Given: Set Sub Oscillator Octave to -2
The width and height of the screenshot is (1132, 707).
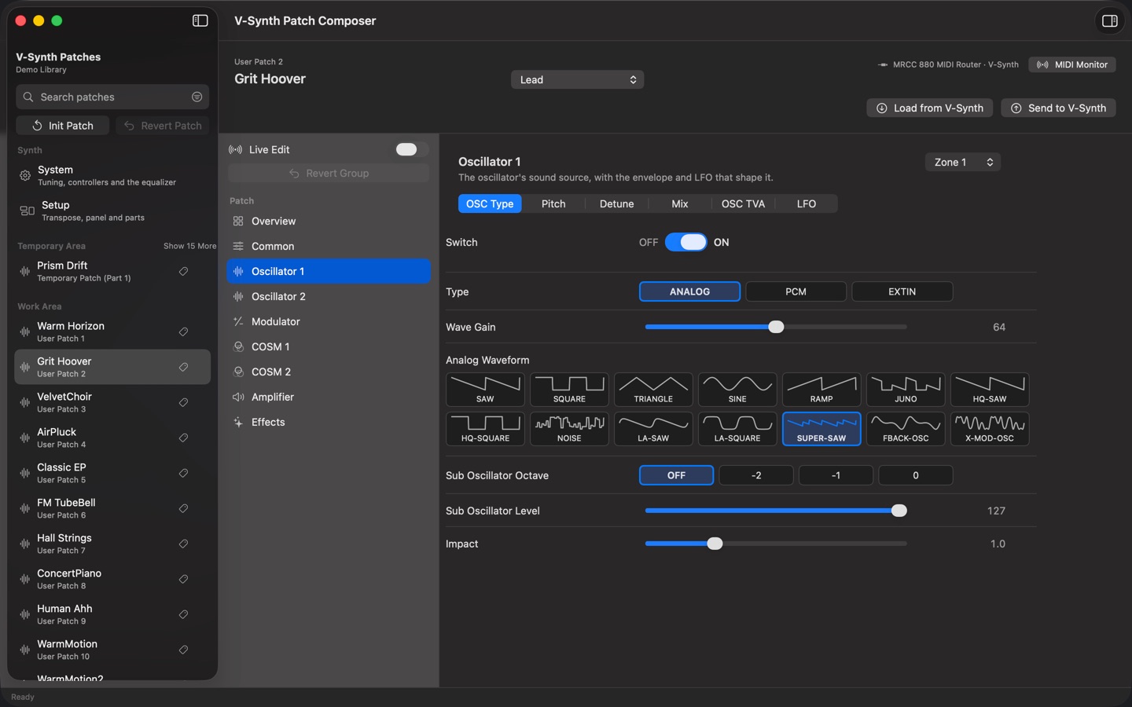Looking at the screenshot, I should coord(756,475).
